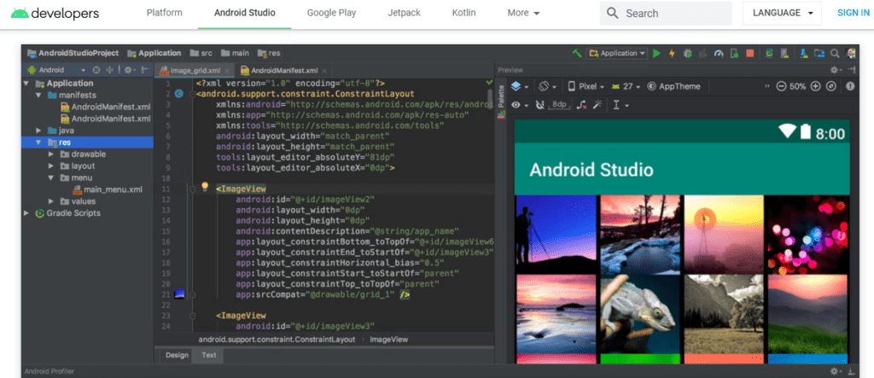The height and width of the screenshot is (378, 874).
Task: Click Sync Project with Gradle Files icon
Action: [x=770, y=54]
